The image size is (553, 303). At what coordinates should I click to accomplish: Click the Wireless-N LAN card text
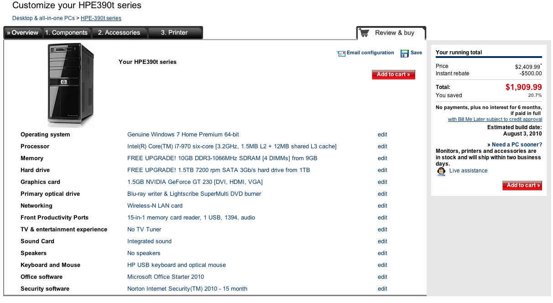point(155,206)
